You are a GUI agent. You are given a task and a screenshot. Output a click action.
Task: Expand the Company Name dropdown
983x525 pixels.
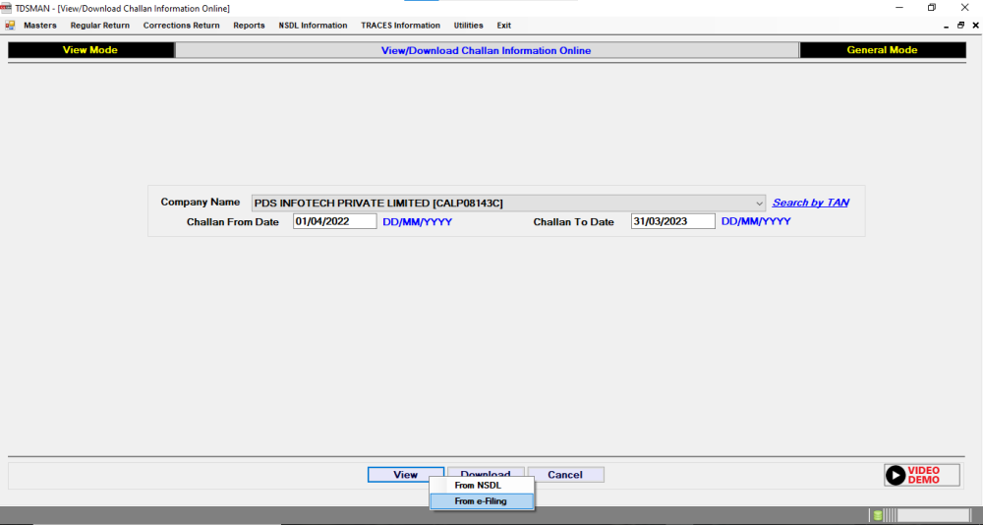click(759, 204)
